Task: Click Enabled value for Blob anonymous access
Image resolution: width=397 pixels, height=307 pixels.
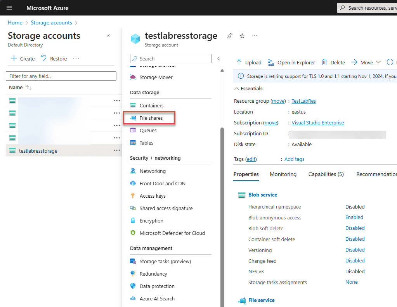Action: [x=354, y=217]
